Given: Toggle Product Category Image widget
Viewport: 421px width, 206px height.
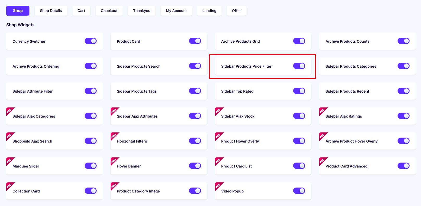Looking at the screenshot, I should [195, 191].
